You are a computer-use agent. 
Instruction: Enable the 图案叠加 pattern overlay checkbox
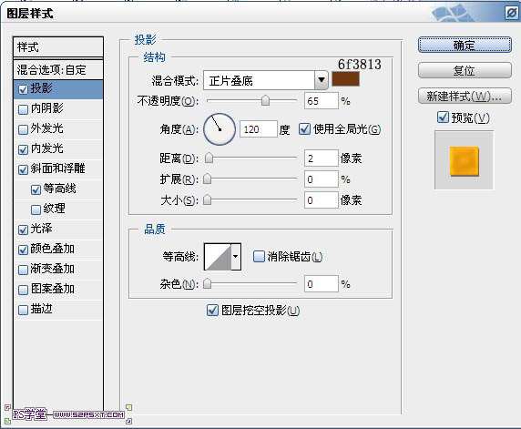[23, 290]
